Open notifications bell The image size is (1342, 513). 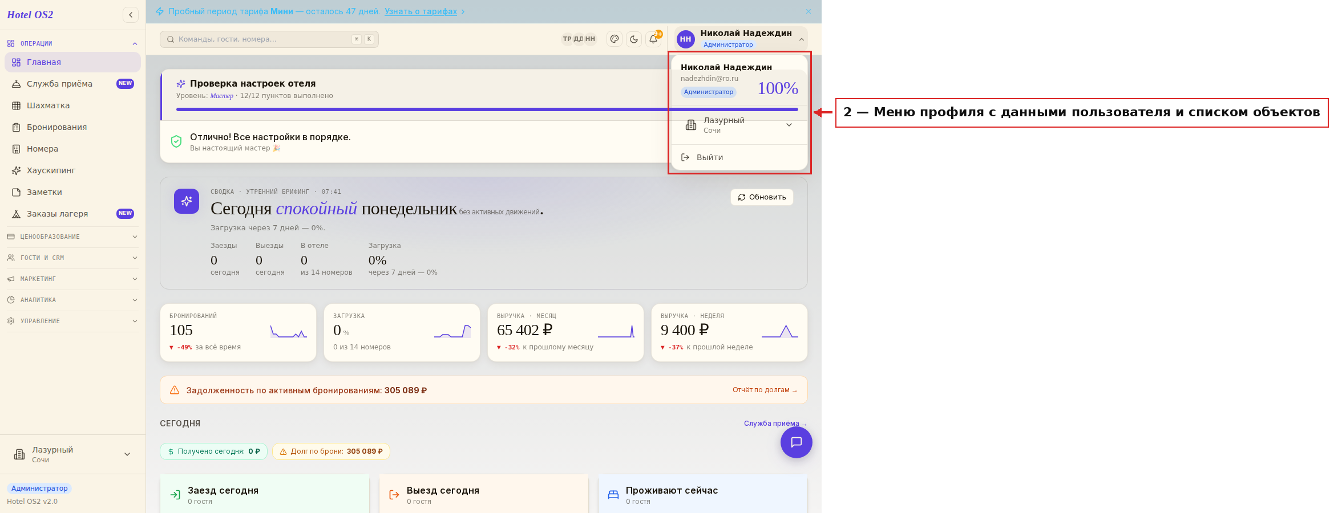[653, 39]
